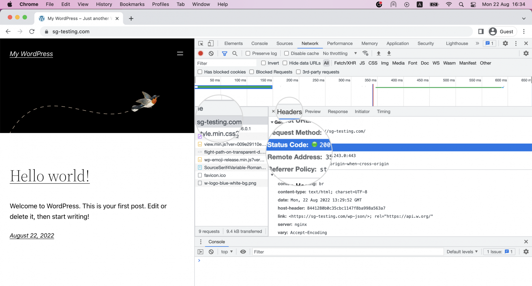This screenshot has height=286, width=532.
Task: Clear the network log
Action: point(211,53)
